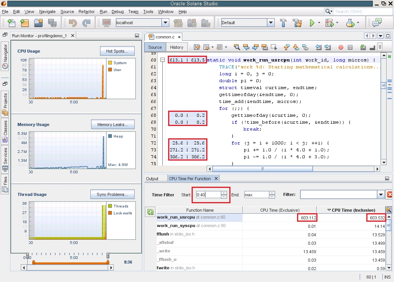This screenshot has width=394, height=282.
Task: Sort by Function Name column header
Action: [x=200, y=210]
